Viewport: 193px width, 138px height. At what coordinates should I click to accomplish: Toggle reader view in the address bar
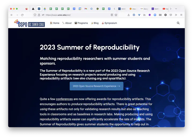112,15
